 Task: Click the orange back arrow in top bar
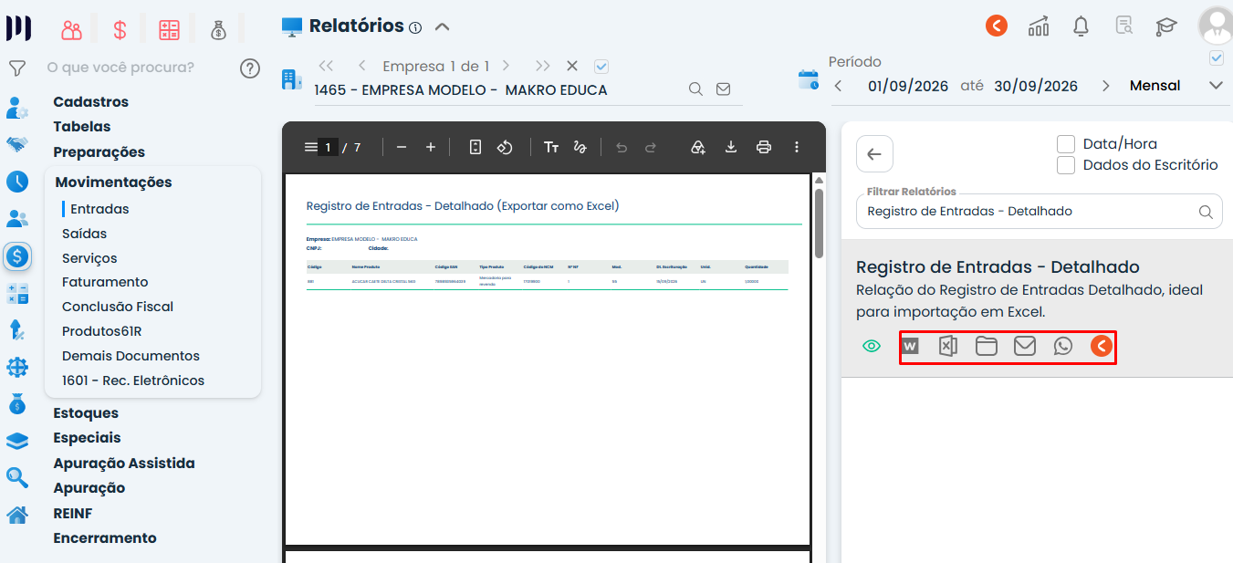997,26
